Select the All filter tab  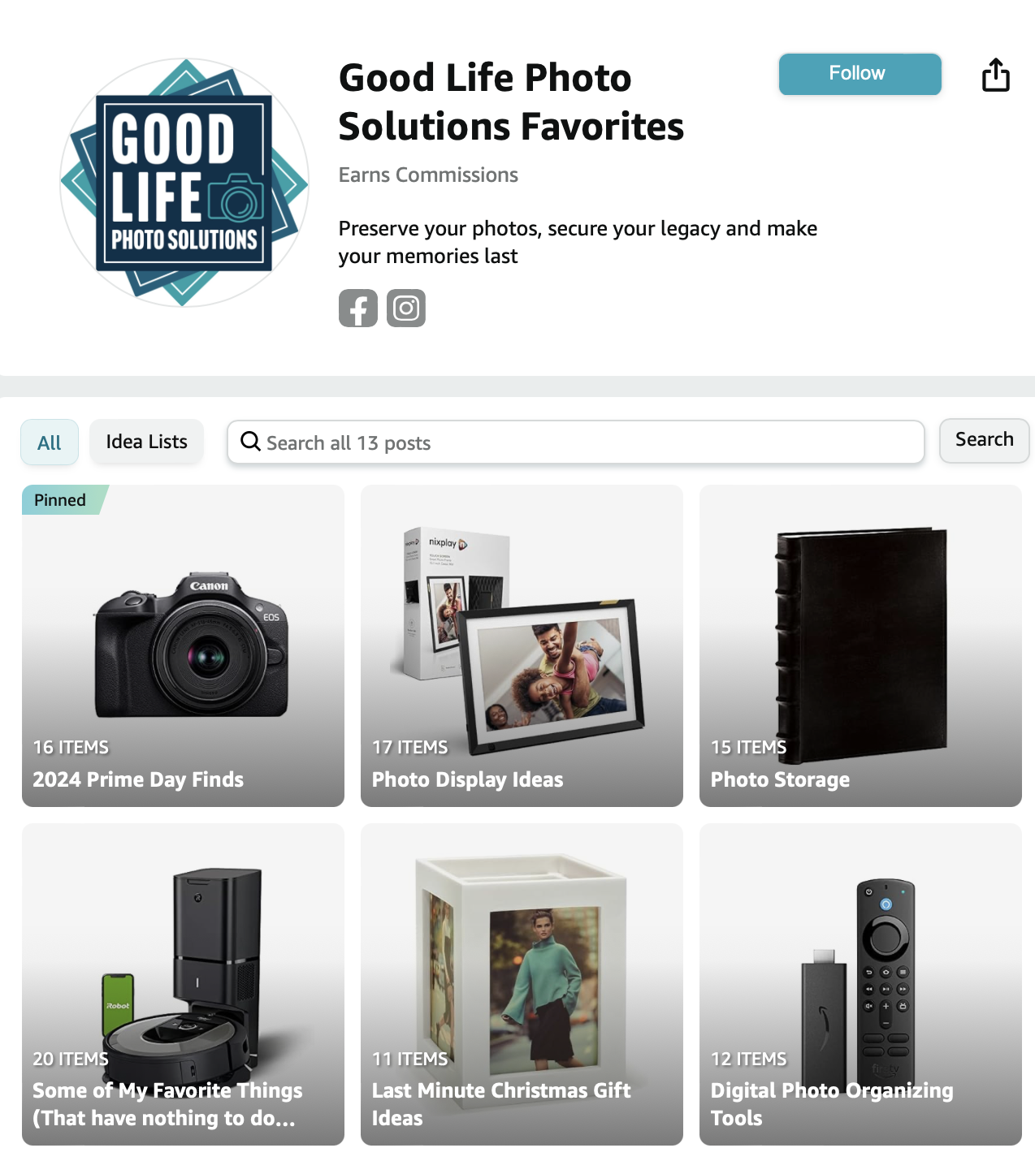(50, 442)
